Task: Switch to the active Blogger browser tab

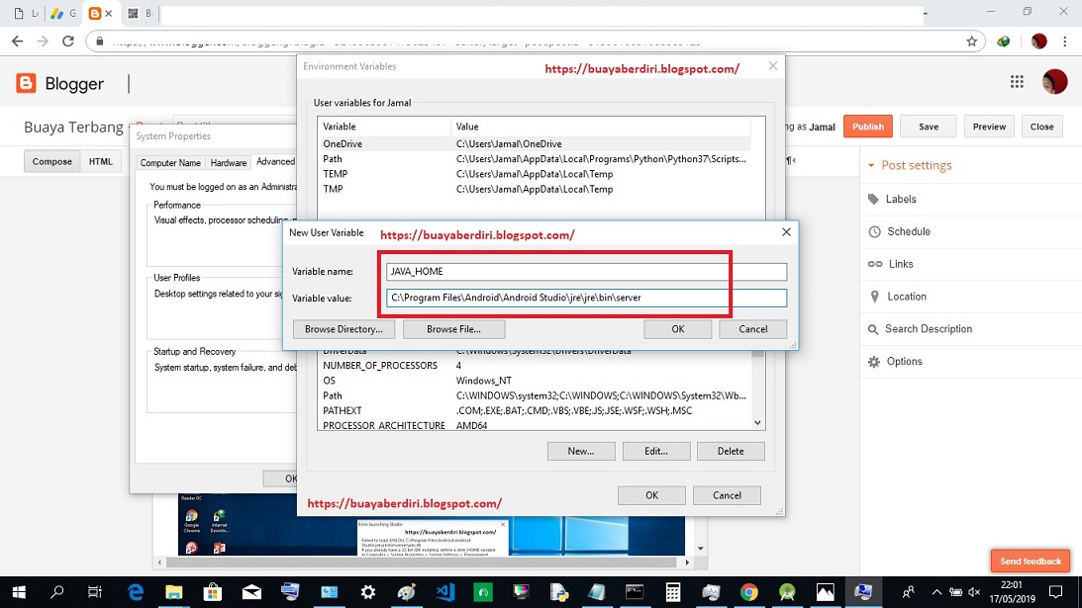Action: tap(99, 13)
